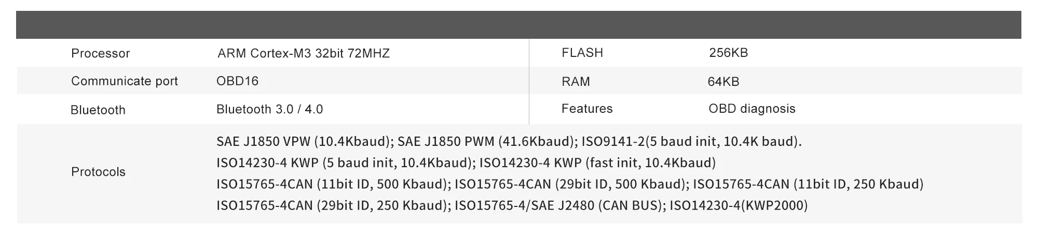Click SAE J1850 PWM (41.6Kbaud) text
Screen dimensions: 1038x239
487,142
